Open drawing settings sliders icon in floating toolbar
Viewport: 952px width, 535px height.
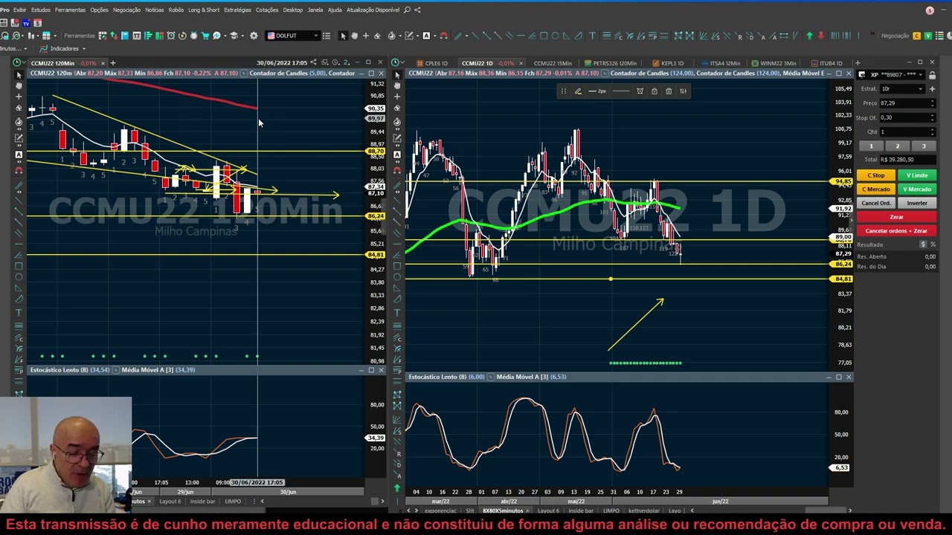point(683,91)
